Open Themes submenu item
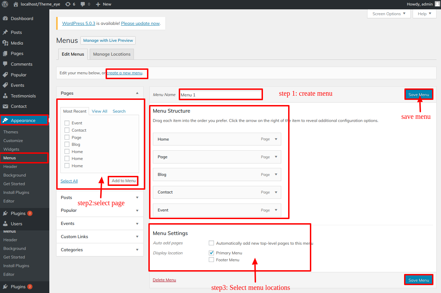The height and width of the screenshot is (293, 441). coord(11,132)
